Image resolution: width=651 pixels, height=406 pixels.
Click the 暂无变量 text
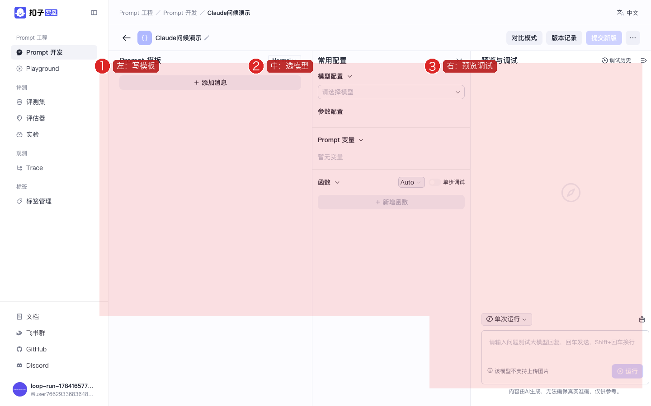click(330, 157)
